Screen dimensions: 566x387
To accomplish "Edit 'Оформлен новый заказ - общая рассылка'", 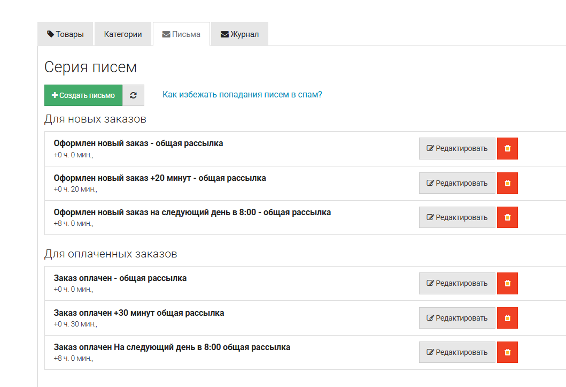I will pyautogui.click(x=457, y=149).
